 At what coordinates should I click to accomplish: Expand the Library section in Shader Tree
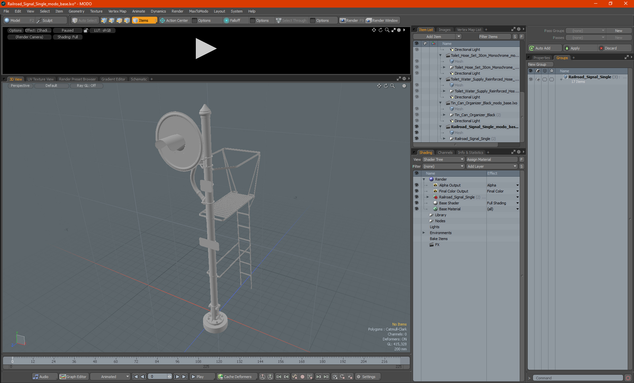click(x=423, y=215)
